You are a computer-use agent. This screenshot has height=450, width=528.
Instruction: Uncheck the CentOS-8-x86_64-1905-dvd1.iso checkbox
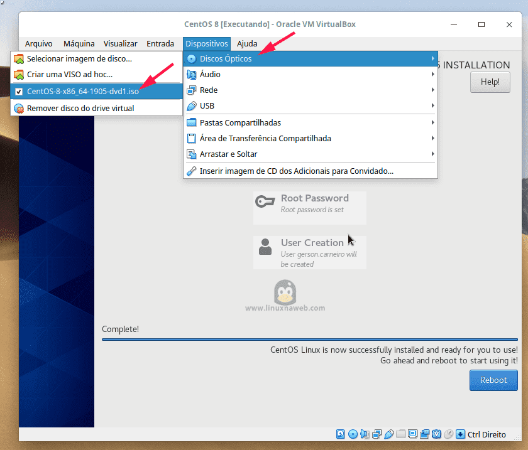(x=19, y=92)
